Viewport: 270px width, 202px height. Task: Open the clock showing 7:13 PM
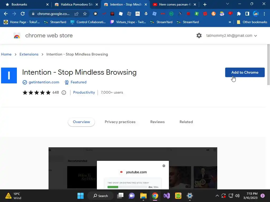point(250,196)
